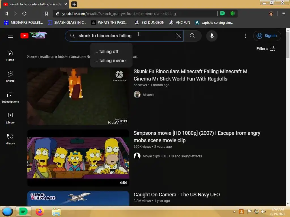The image size is (290, 217).
Task: Open Shorts in the sidebar
Action: [x=10, y=76]
